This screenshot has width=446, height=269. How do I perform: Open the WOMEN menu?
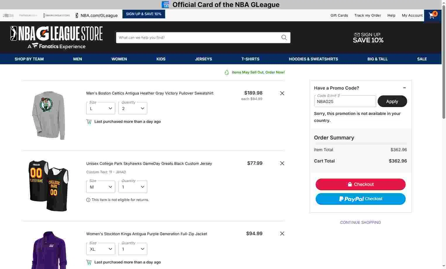119,59
